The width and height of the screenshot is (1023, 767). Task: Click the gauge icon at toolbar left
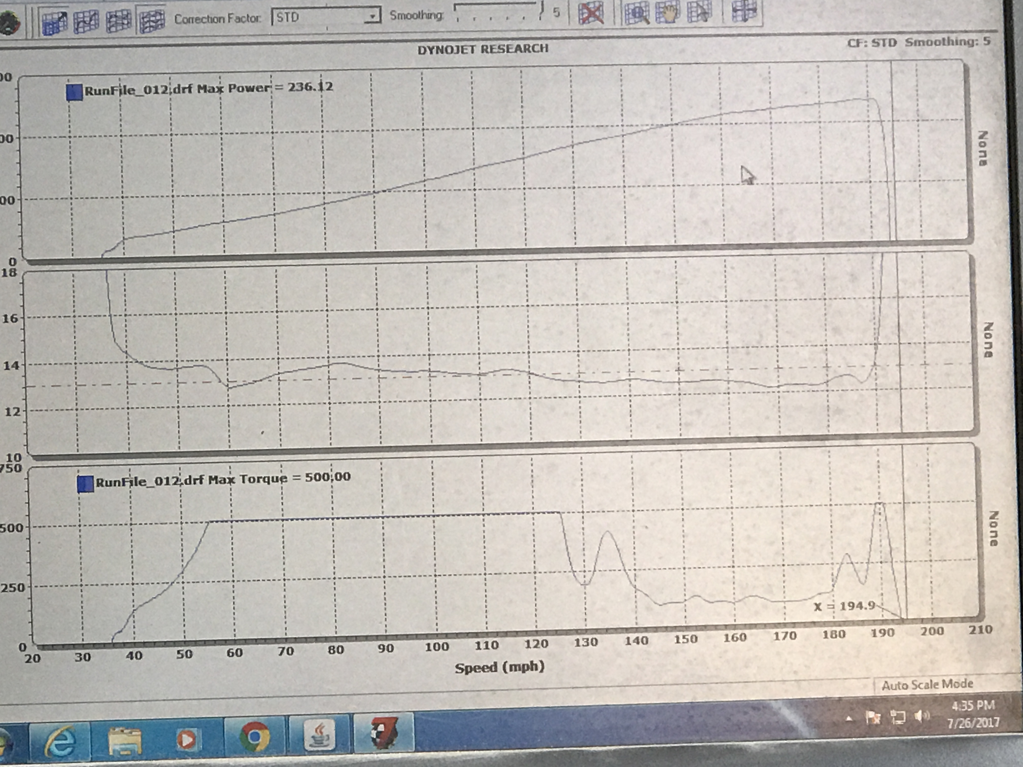pos(9,23)
